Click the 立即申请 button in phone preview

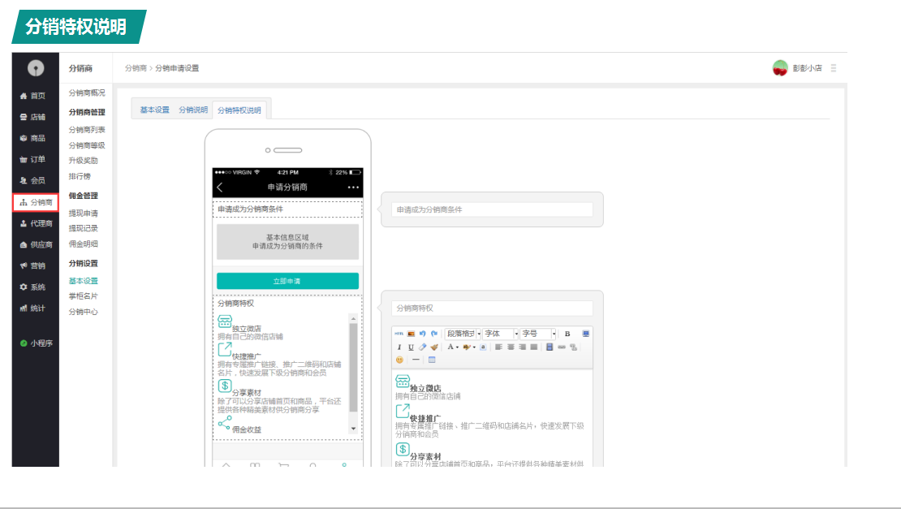click(x=287, y=281)
